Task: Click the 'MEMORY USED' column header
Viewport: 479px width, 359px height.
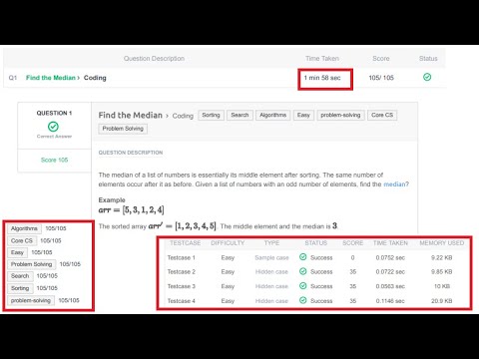Action: click(x=442, y=243)
